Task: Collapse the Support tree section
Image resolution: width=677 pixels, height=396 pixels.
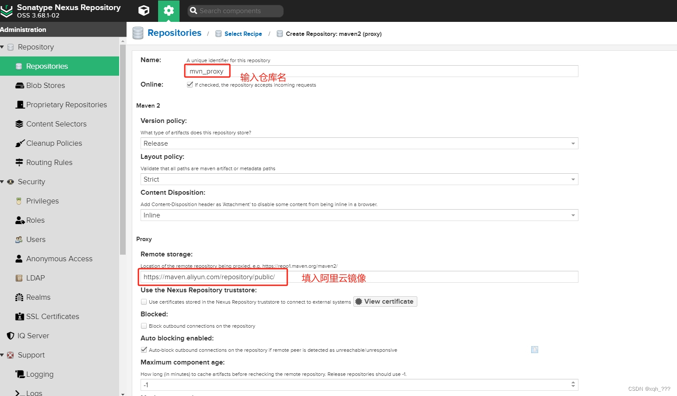Action: coord(2,355)
